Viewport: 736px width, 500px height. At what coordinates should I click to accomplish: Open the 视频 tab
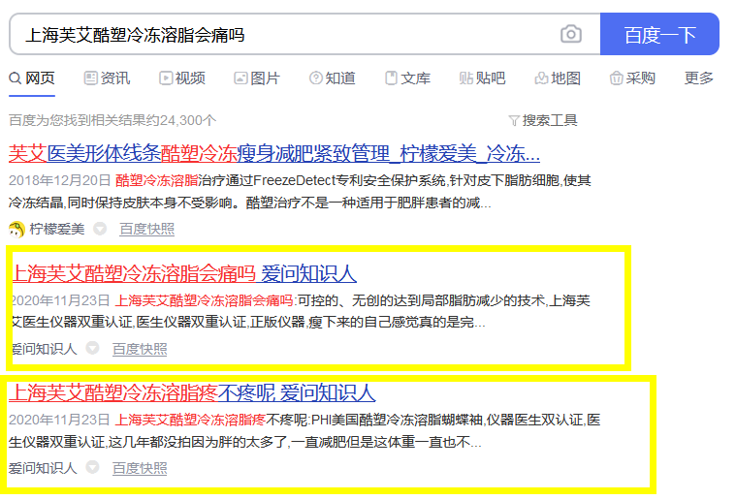(x=182, y=78)
